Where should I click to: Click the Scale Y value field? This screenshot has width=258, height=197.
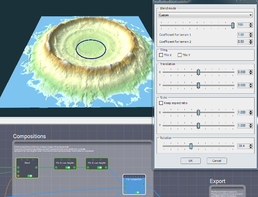[243, 125]
